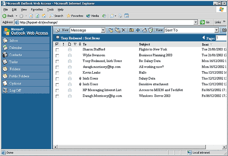This screenshot has width=228, height=156.
Task: Open the Favorites menu in the menu bar
Action: pyautogui.click(x=36, y=9)
